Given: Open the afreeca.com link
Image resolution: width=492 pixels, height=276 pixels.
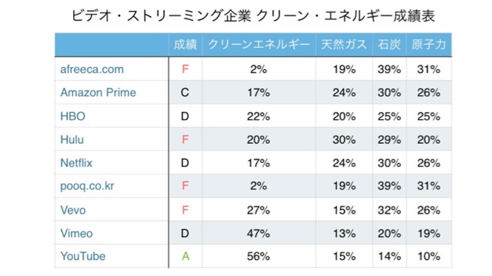Looking at the screenshot, I should pyautogui.click(x=92, y=69).
